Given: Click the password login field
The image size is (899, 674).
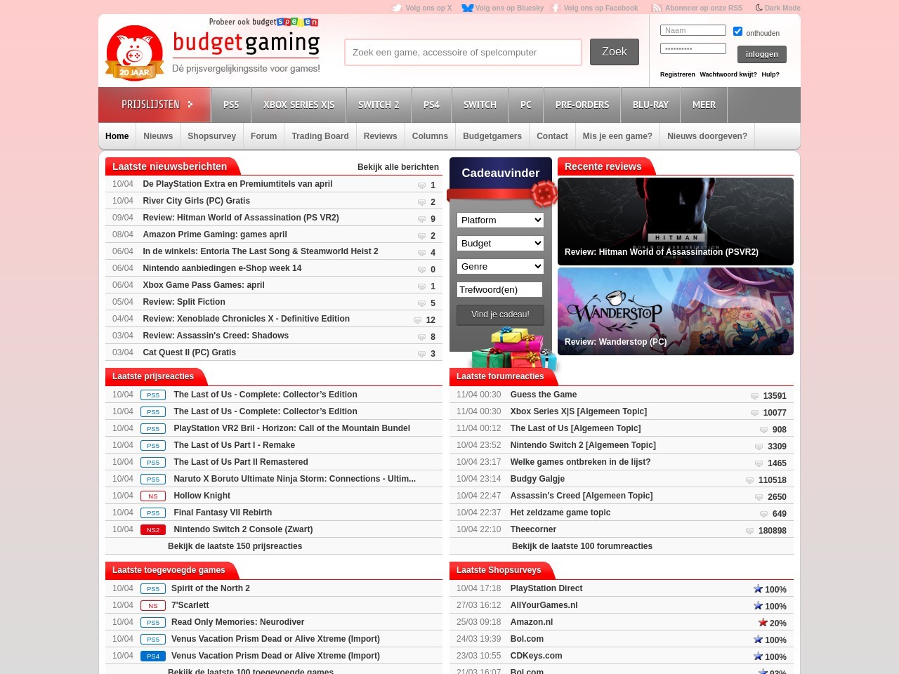Looking at the screenshot, I should (x=693, y=48).
